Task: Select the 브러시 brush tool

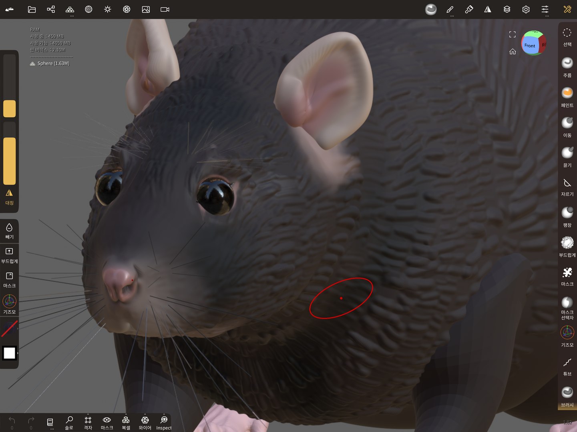Action: 567,397
